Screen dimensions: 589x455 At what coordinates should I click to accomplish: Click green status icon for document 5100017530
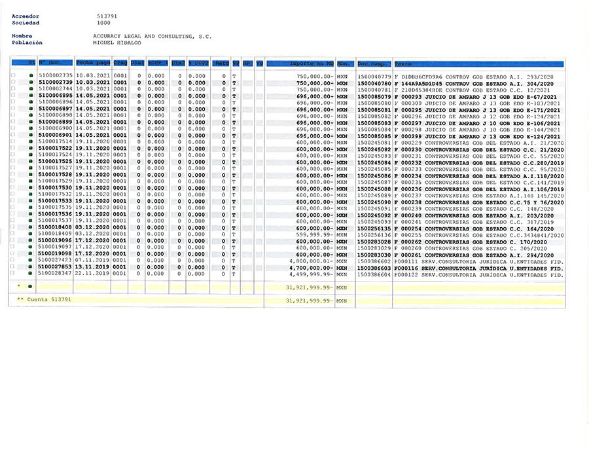pyautogui.click(x=31, y=189)
